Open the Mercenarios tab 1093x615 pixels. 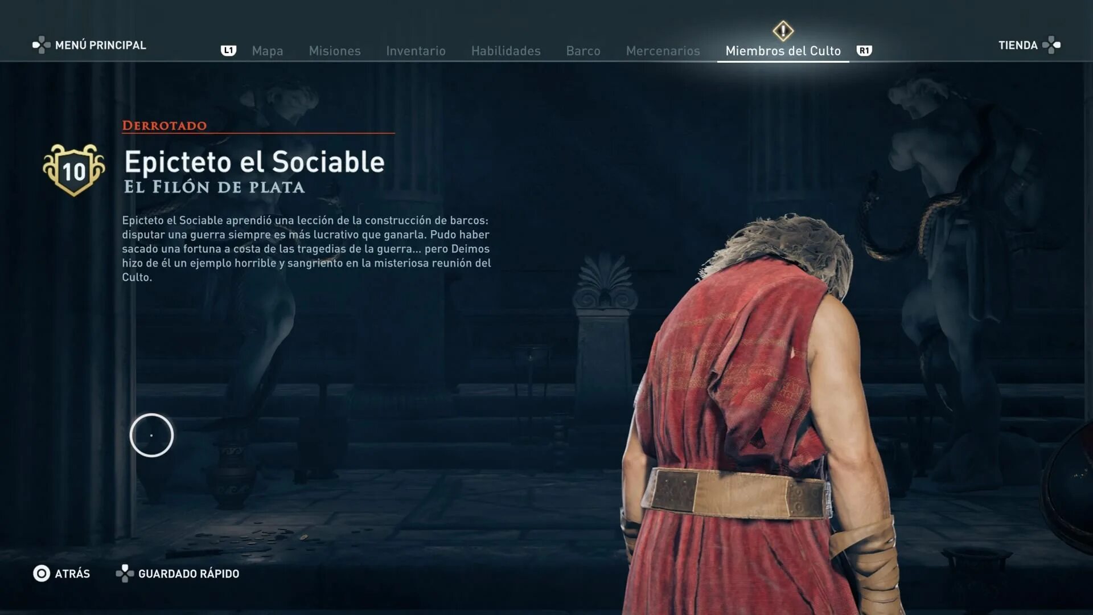tap(663, 51)
